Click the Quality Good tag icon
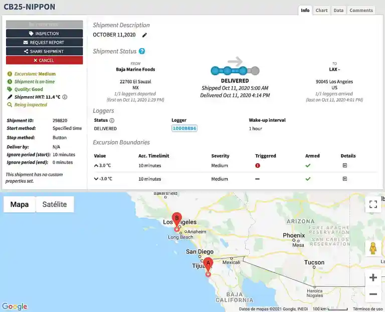 coord(10,89)
